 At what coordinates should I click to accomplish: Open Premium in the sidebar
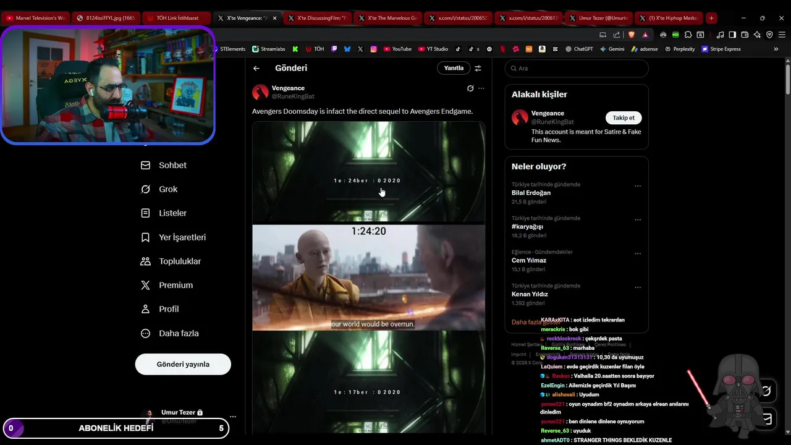(167, 285)
